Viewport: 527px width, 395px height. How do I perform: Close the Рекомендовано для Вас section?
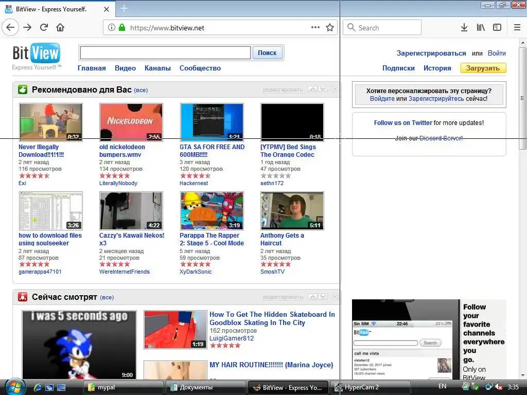coord(335,89)
